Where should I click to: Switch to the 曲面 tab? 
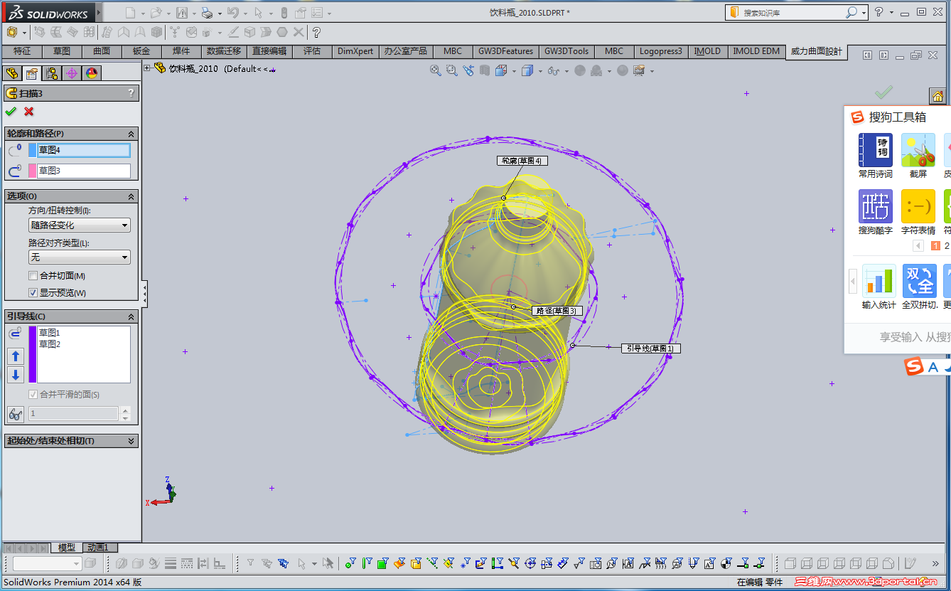(102, 51)
